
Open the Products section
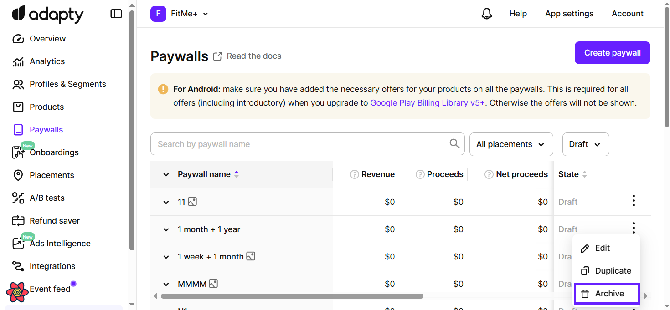coord(46,107)
